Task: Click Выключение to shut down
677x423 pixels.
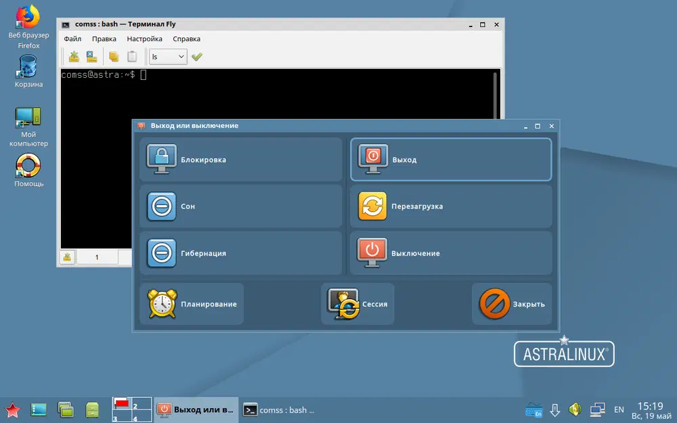Action: pyautogui.click(x=451, y=253)
